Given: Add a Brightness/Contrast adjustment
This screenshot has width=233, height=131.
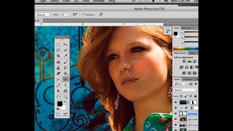Looking at the screenshot, I should 184,61.
